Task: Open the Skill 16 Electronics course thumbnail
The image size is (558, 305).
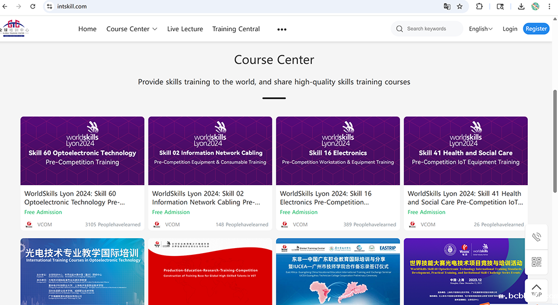Action: point(338,151)
